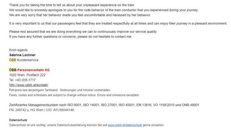Click the further questions or concerns sentence
The height and width of the screenshot is (133, 231).
(71, 37)
